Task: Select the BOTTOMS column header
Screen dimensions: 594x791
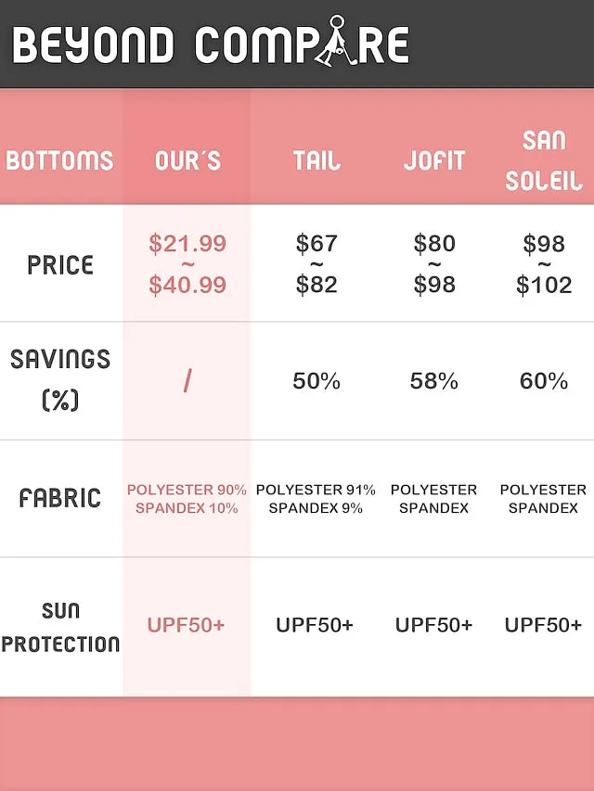Action: point(59,161)
